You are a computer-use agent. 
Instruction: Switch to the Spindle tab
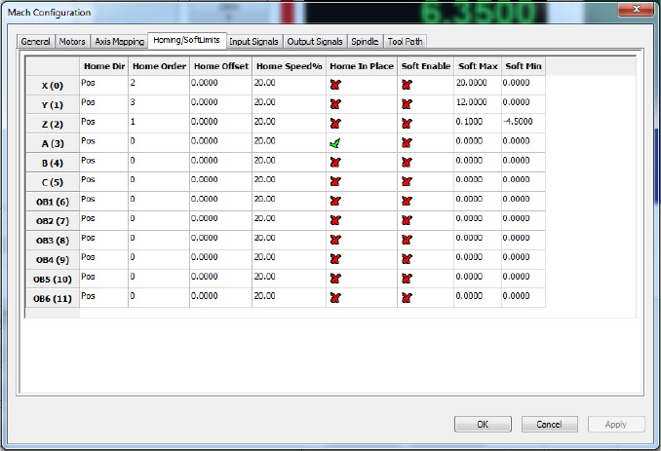365,41
